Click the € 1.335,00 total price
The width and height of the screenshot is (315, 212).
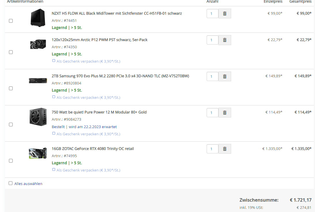(x=301, y=149)
